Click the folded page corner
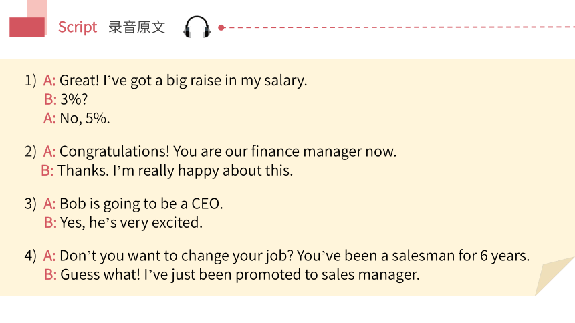 [x=554, y=276]
